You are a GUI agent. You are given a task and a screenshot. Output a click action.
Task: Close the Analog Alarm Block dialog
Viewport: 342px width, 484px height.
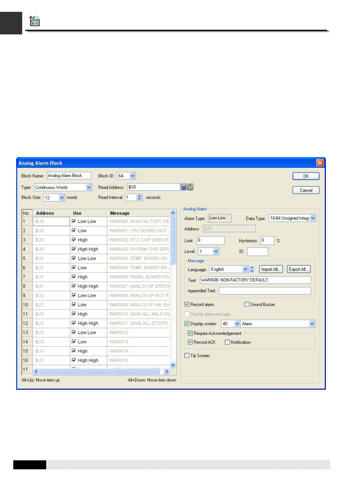tap(320, 163)
